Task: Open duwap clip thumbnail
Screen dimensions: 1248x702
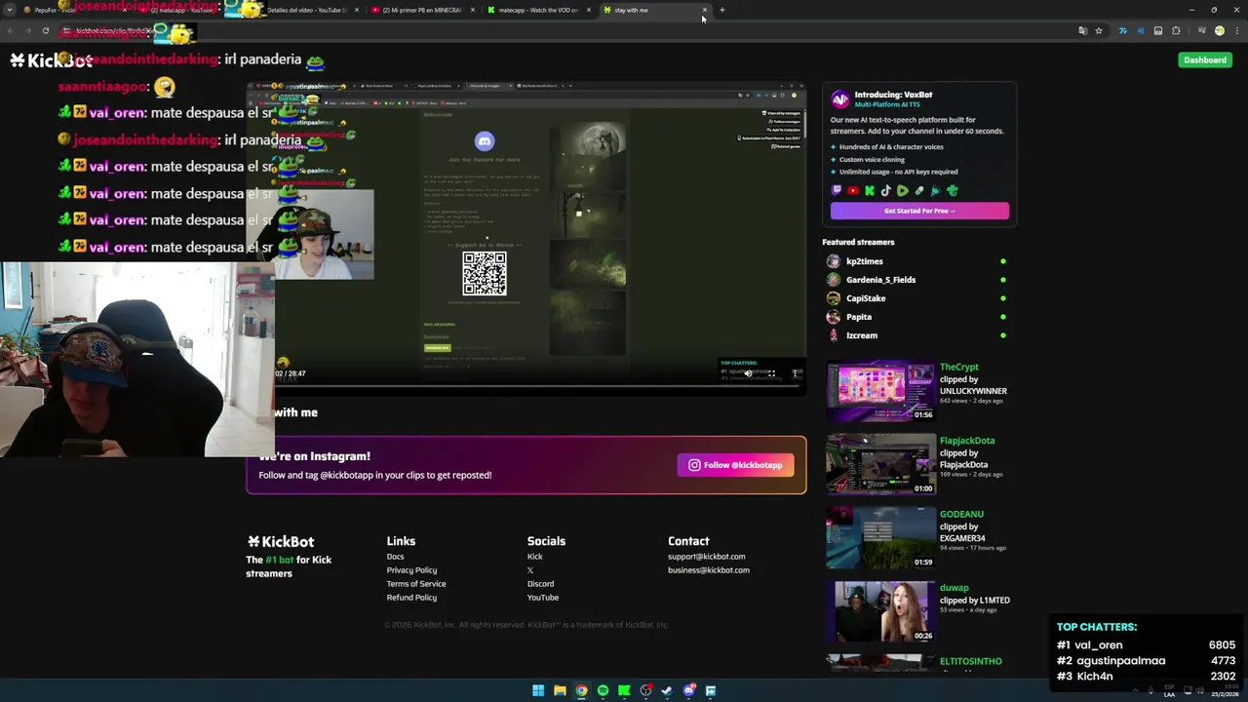Action: [x=880, y=612]
